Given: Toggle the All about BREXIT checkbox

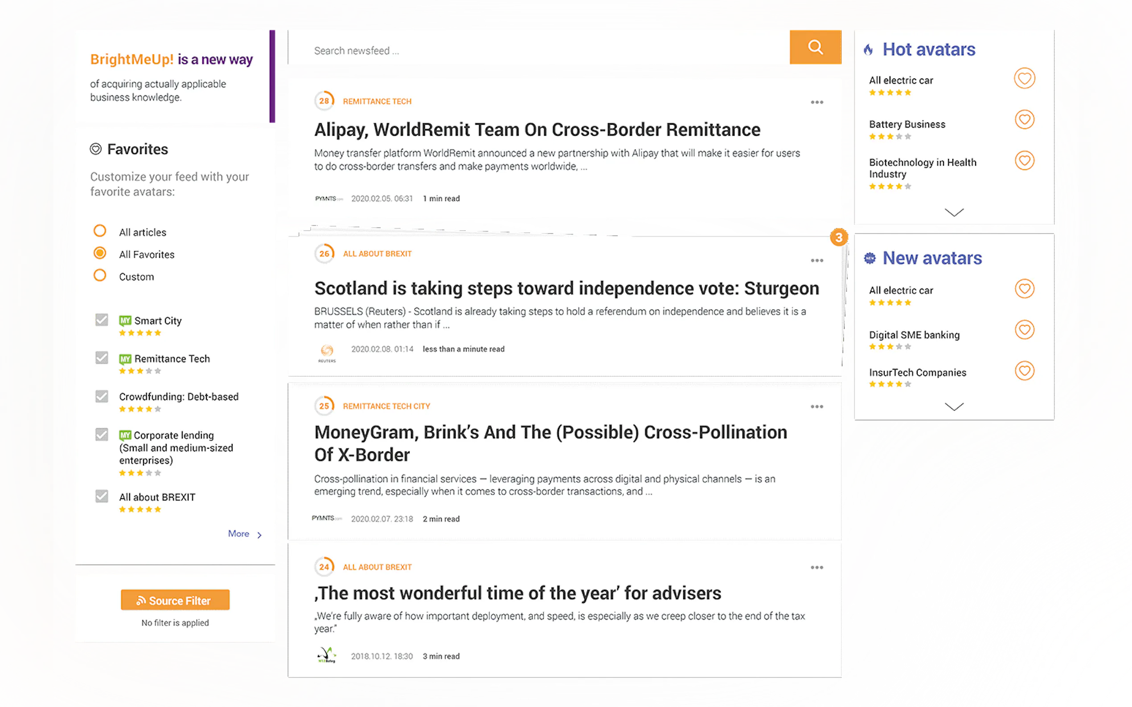Looking at the screenshot, I should click(x=102, y=496).
